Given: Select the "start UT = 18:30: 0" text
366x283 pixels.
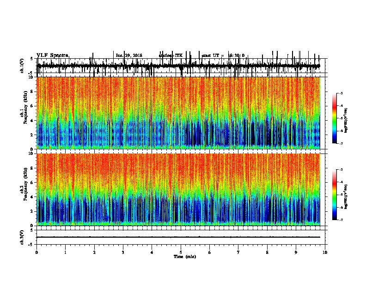Looking at the screenshot, I should pos(223,55).
